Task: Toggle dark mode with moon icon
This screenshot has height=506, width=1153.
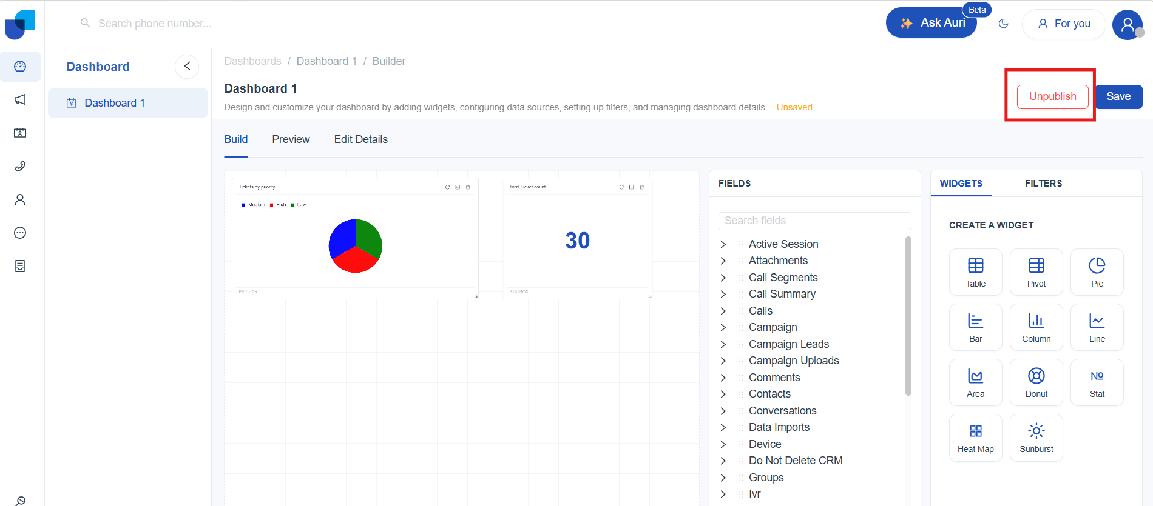Action: (x=1004, y=24)
